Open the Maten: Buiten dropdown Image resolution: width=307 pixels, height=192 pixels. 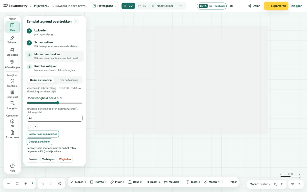coord(260,184)
